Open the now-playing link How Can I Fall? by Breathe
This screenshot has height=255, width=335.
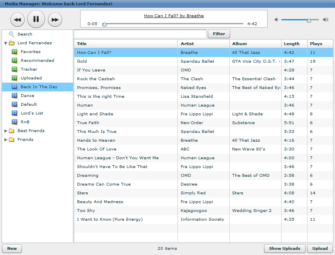pos(174,16)
